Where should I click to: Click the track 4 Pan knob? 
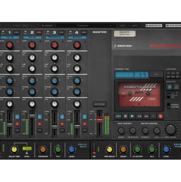(x=77, y=104)
